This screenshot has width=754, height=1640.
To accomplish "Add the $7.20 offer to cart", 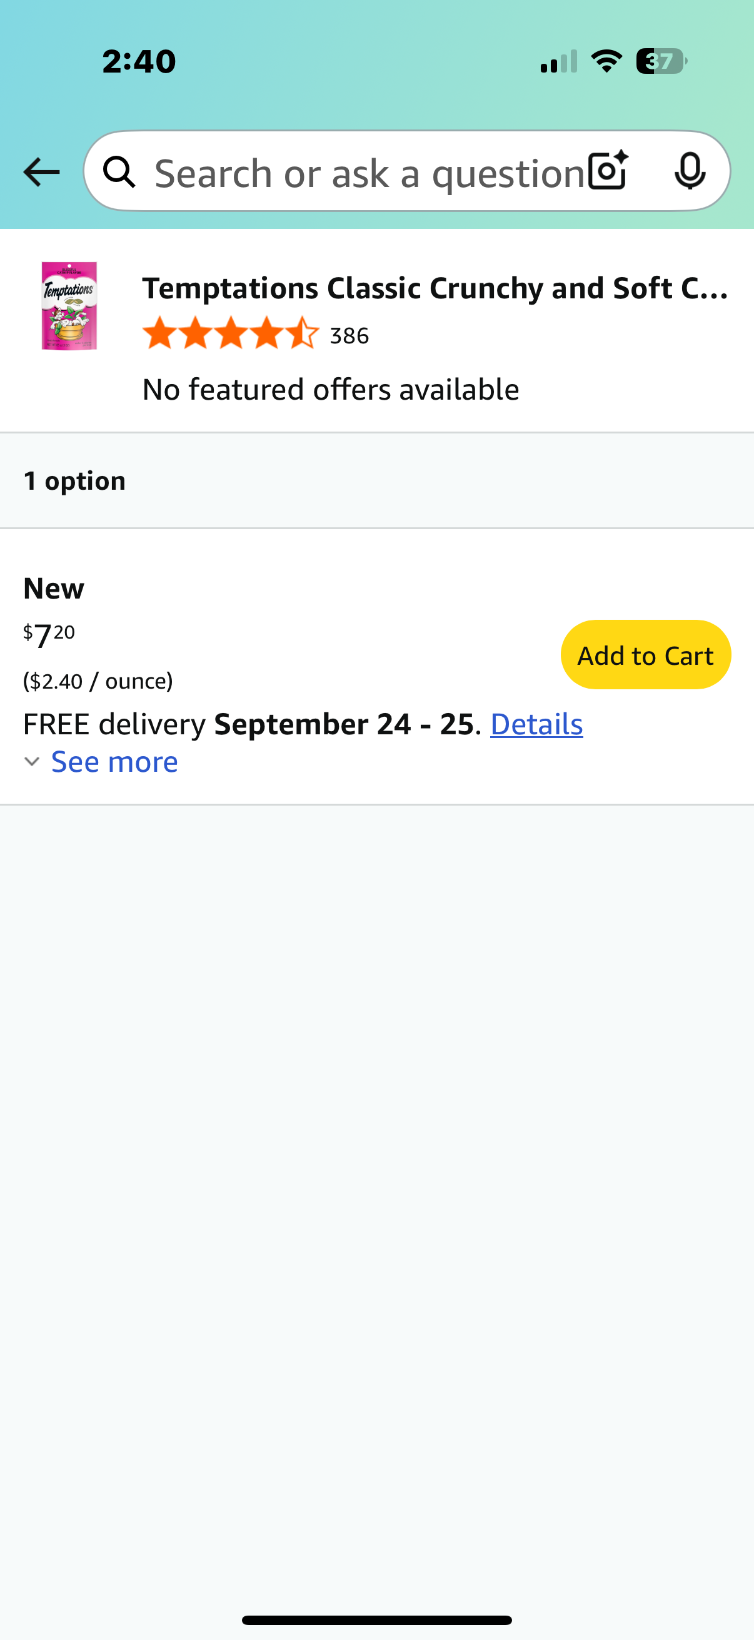I will (x=645, y=654).
